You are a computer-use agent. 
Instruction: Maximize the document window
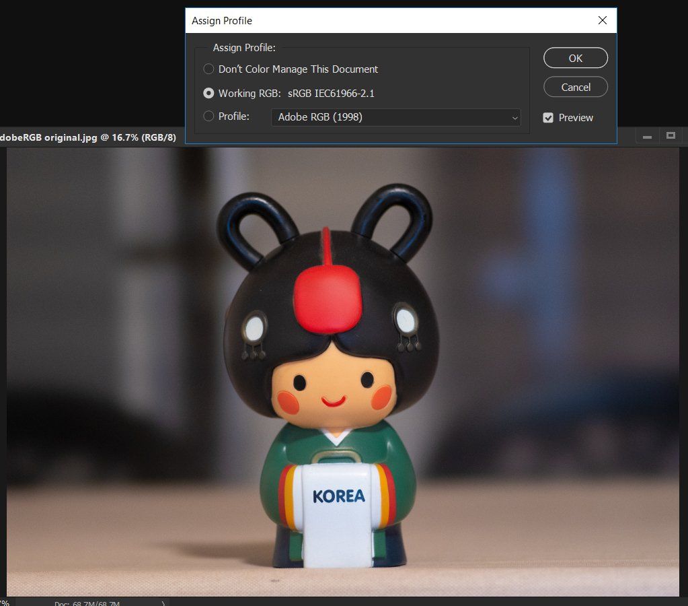(671, 136)
